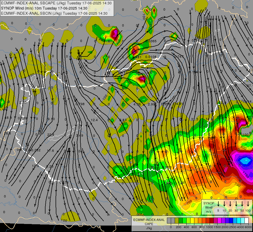Screen dimensions: 253x232
Task: Select the sky blue 2500 J/kg swatch
Action: [x=235, y=221]
